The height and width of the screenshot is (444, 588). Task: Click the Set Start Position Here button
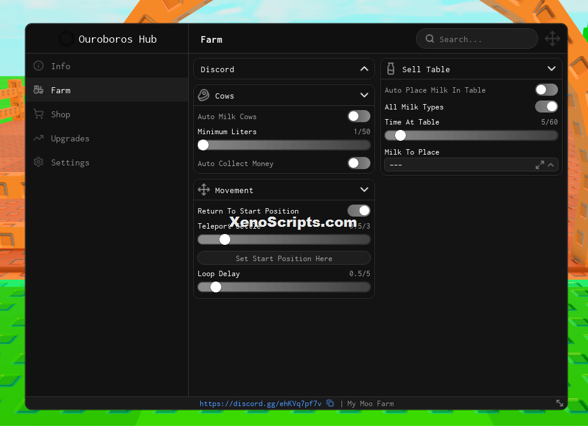284,258
